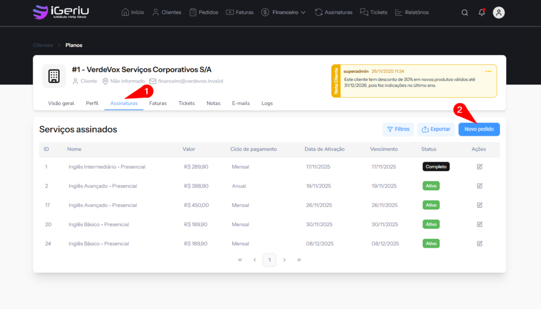
Task: Click edit icon for subscription ID 17
Action: (x=480, y=205)
